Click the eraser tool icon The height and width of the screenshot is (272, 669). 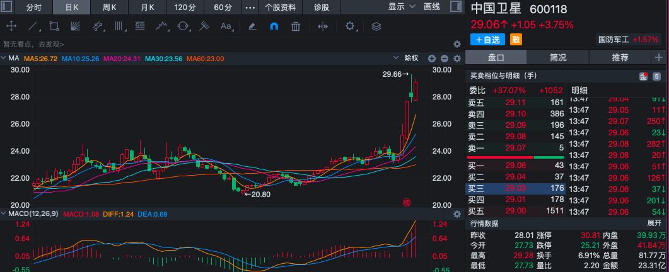click(252, 26)
